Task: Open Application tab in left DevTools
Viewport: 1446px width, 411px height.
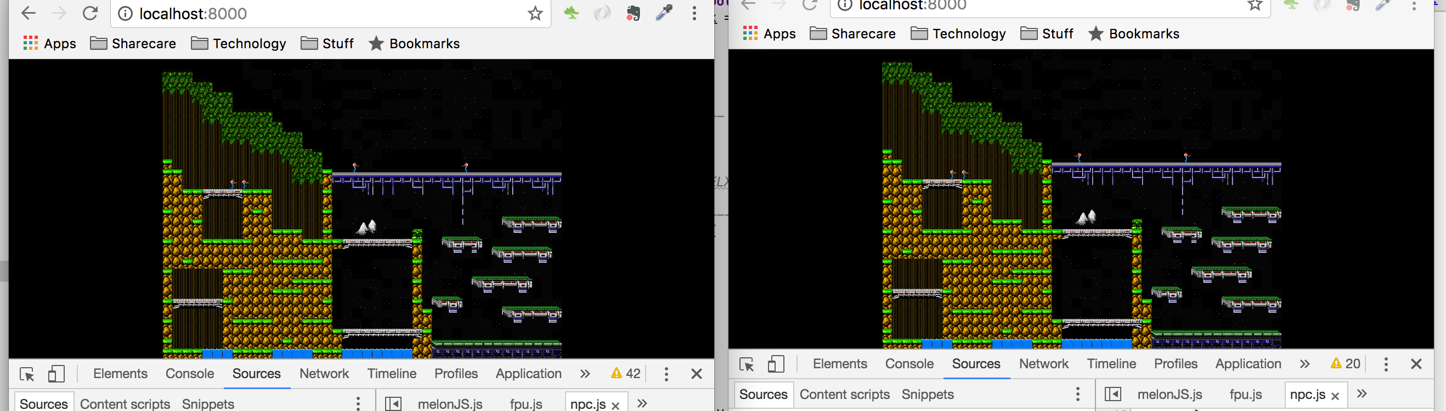Action: pos(528,374)
